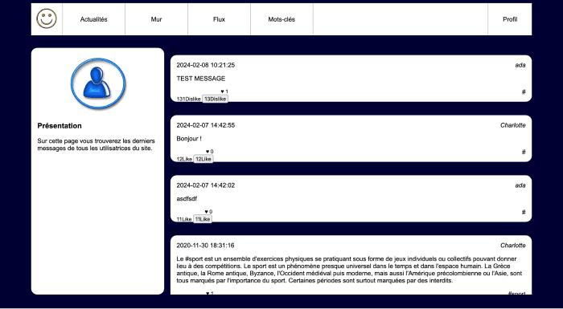Viewport: 563px width, 309px height.
Task: Go to the Mur page
Action: pos(156,19)
